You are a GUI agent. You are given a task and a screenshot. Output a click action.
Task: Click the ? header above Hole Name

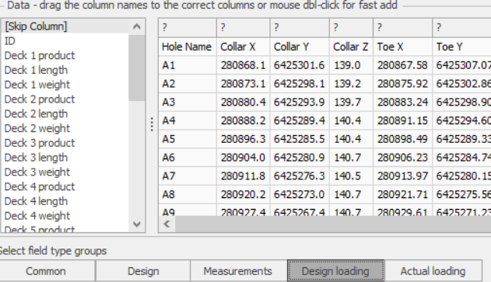tap(188, 27)
